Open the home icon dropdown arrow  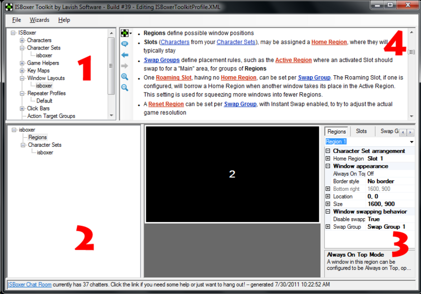[x=131, y=34]
